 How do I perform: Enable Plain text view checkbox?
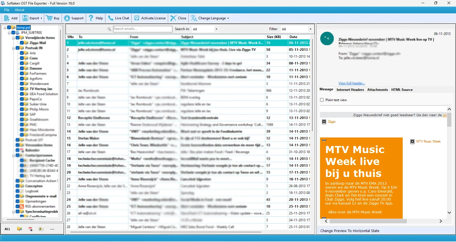click(x=322, y=100)
